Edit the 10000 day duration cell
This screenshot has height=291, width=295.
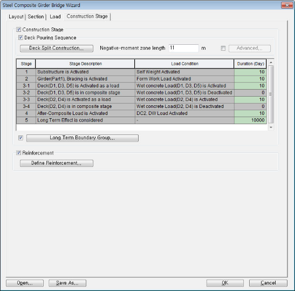pos(250,120)
